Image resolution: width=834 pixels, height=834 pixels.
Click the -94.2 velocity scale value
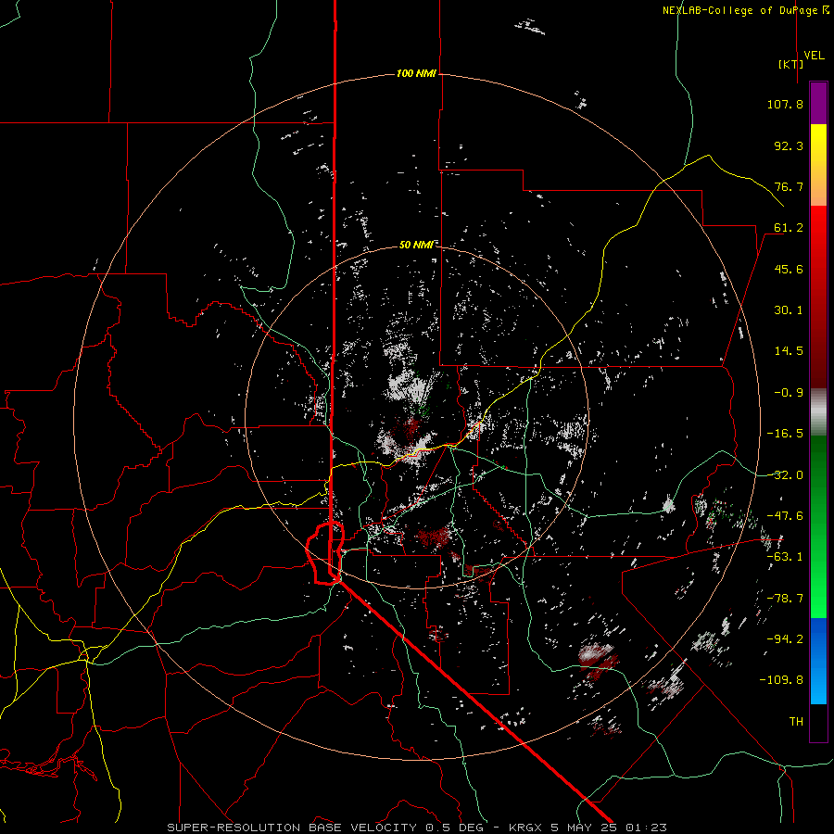coord(785,639)
